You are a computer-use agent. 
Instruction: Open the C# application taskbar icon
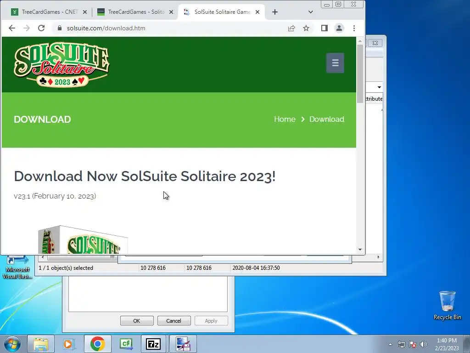click(x=126, y=344)
